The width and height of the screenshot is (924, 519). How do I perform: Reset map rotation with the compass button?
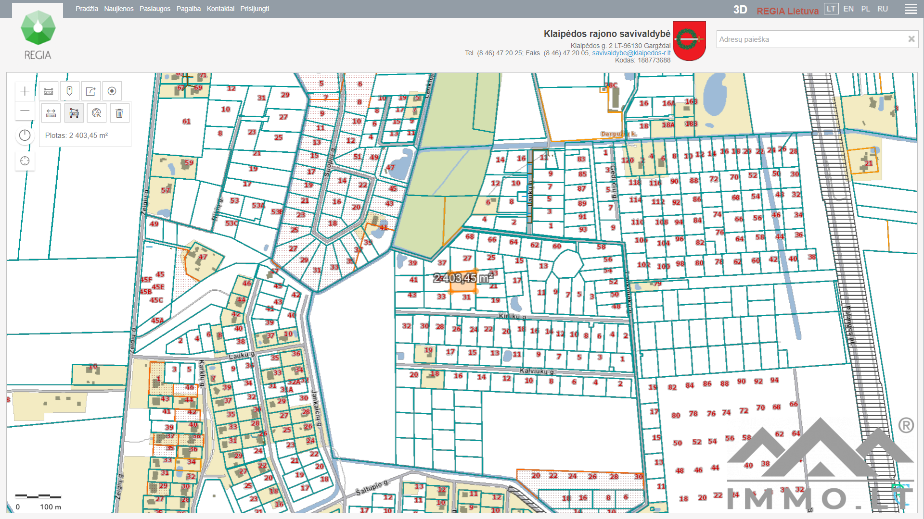[x=25, y=136]
